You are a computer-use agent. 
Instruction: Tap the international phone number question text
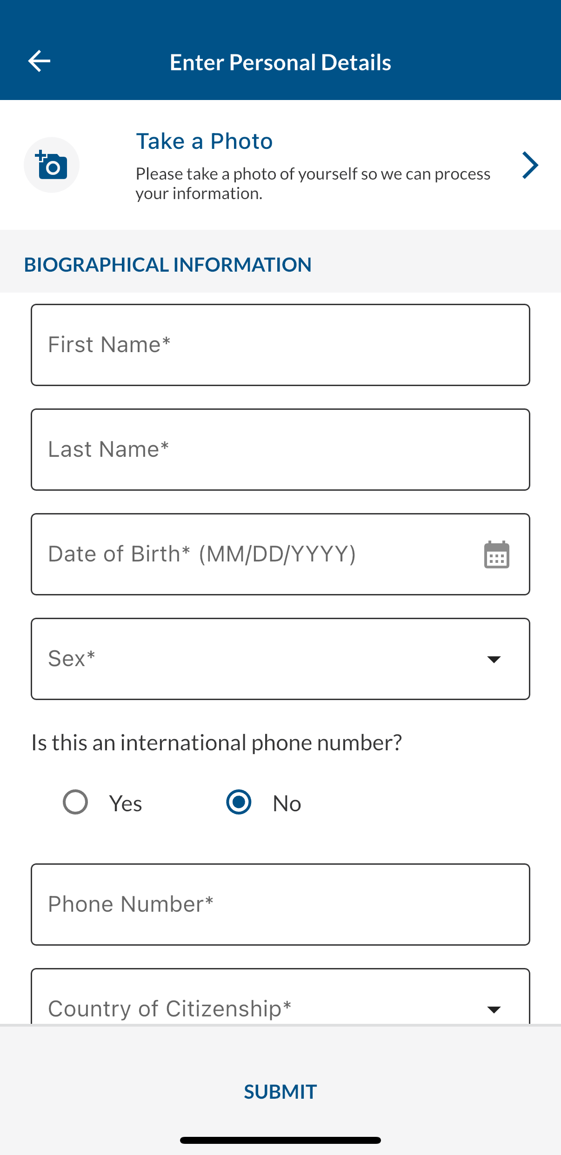point(216,742)
